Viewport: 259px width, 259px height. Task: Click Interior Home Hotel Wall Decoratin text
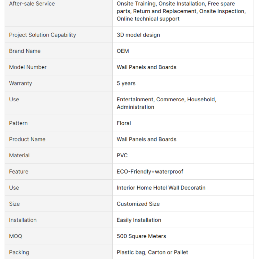click(x=161, y=188)
